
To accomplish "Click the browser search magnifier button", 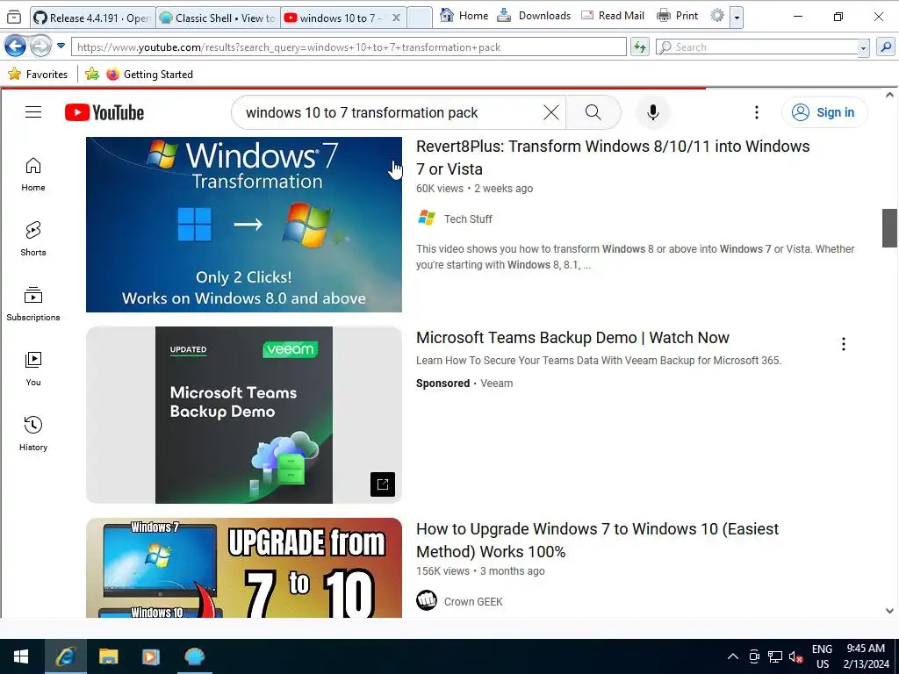I will [886, 47].
